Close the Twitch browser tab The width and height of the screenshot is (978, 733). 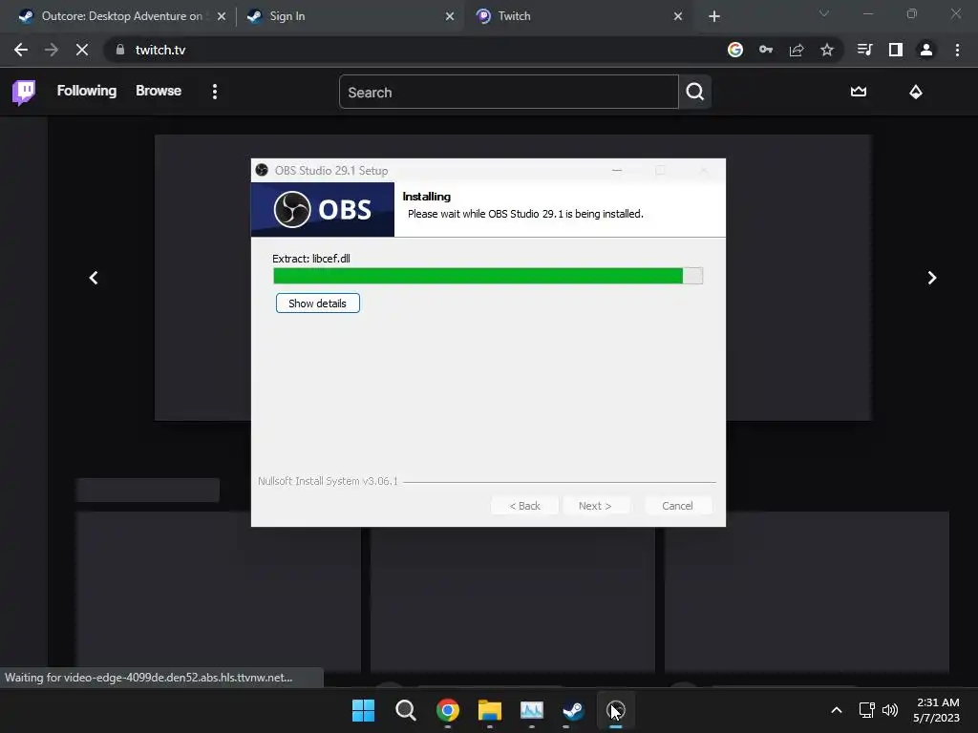[678, 16]
